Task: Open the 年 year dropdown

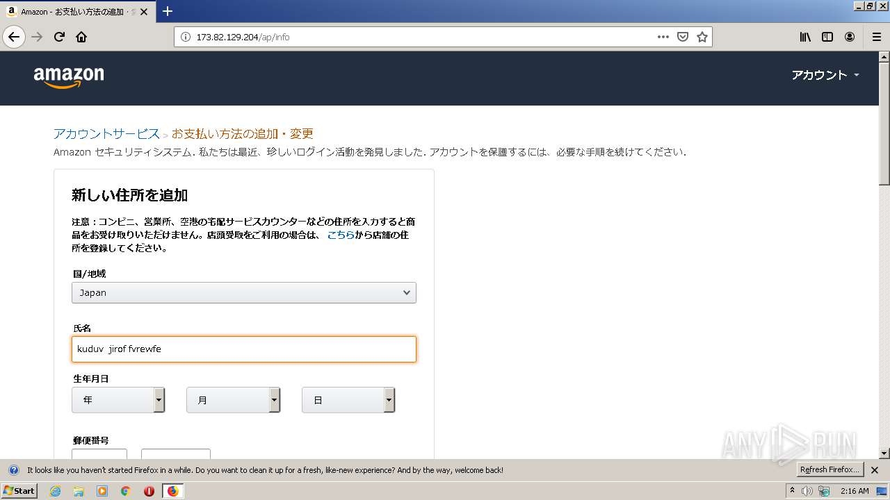Action: [x=118, y=400]
